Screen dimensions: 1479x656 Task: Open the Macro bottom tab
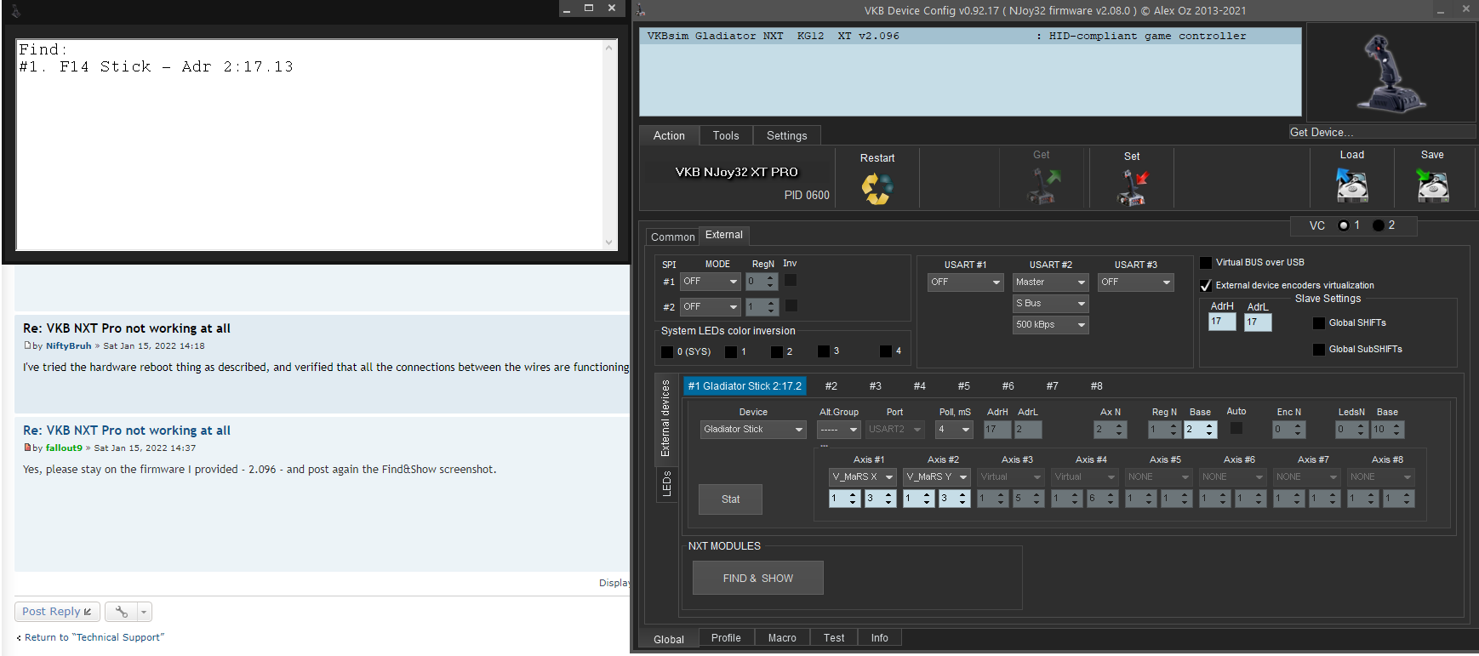(x=782, y=638)
